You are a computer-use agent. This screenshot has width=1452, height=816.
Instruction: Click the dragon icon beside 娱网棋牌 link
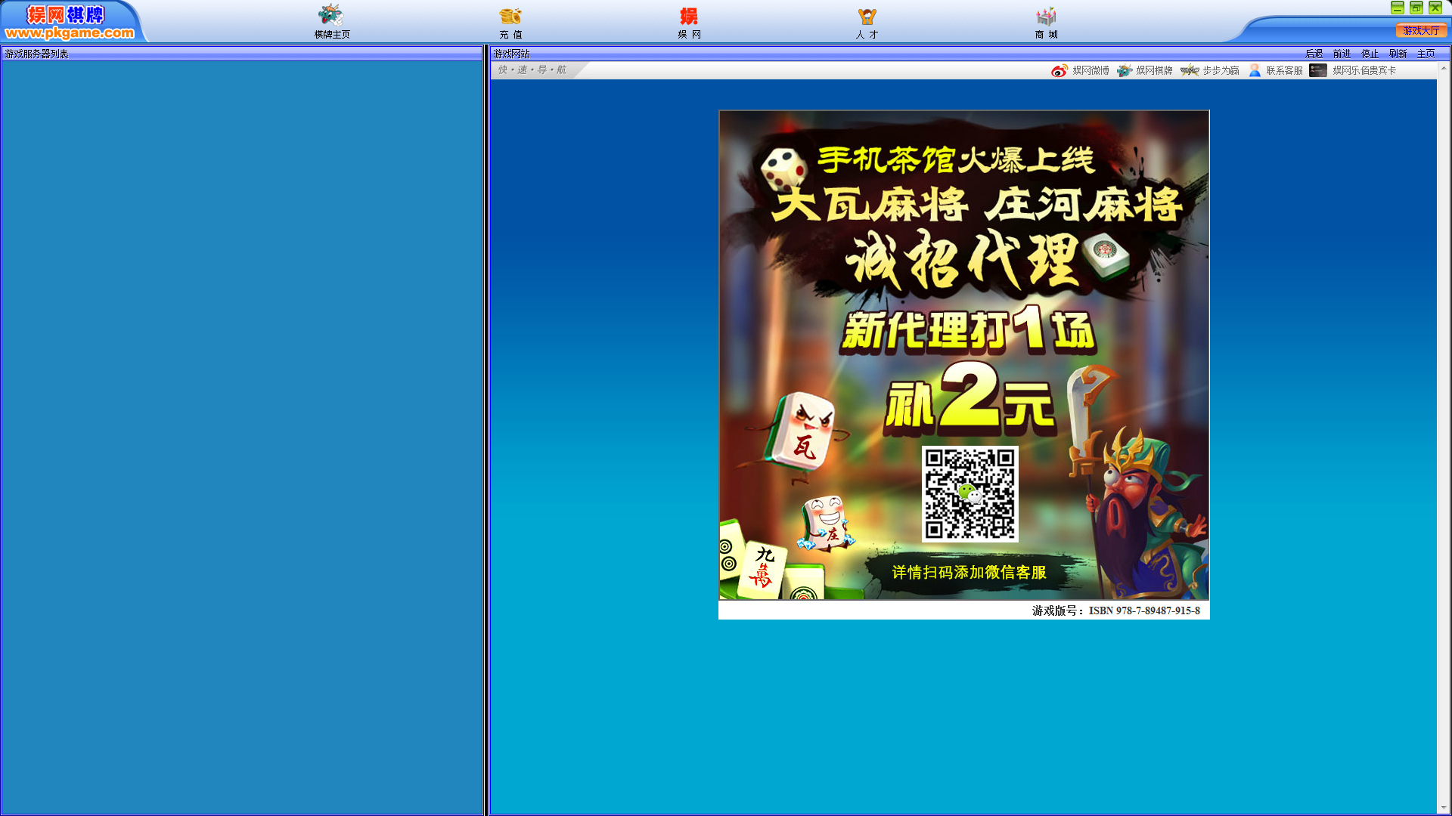1125,70
